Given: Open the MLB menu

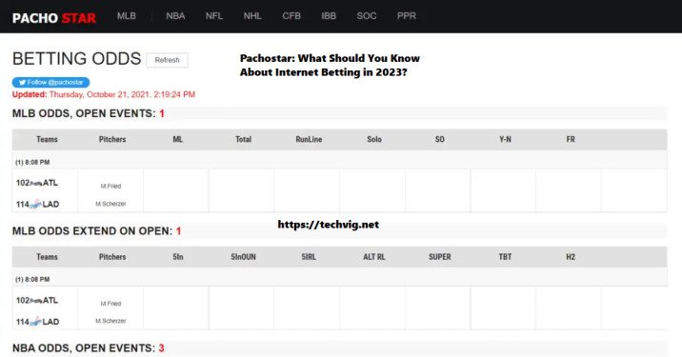Looking at the screenshot, I should [127, 16].
